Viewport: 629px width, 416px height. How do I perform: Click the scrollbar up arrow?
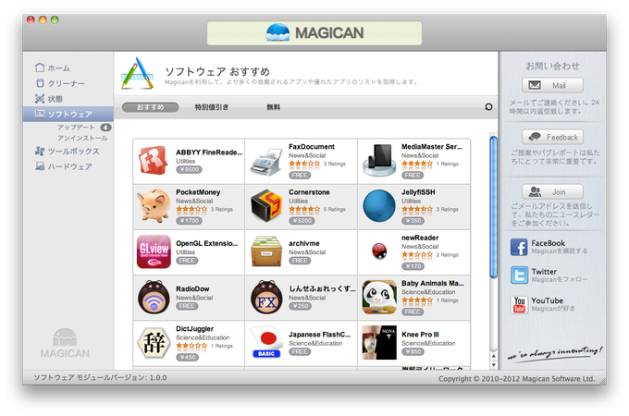(x=493, y=356)
